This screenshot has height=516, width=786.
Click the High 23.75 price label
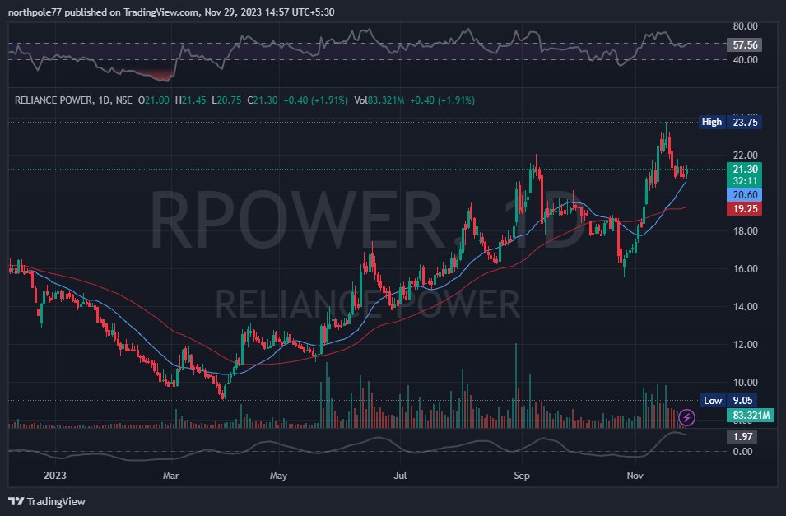[x=730, y=122]
